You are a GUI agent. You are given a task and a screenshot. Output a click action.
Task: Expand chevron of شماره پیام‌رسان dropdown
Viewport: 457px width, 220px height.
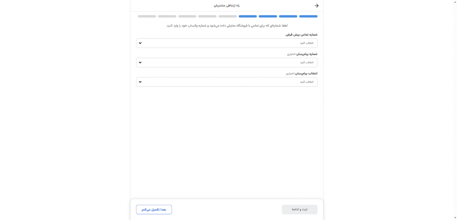coord(140,63)
